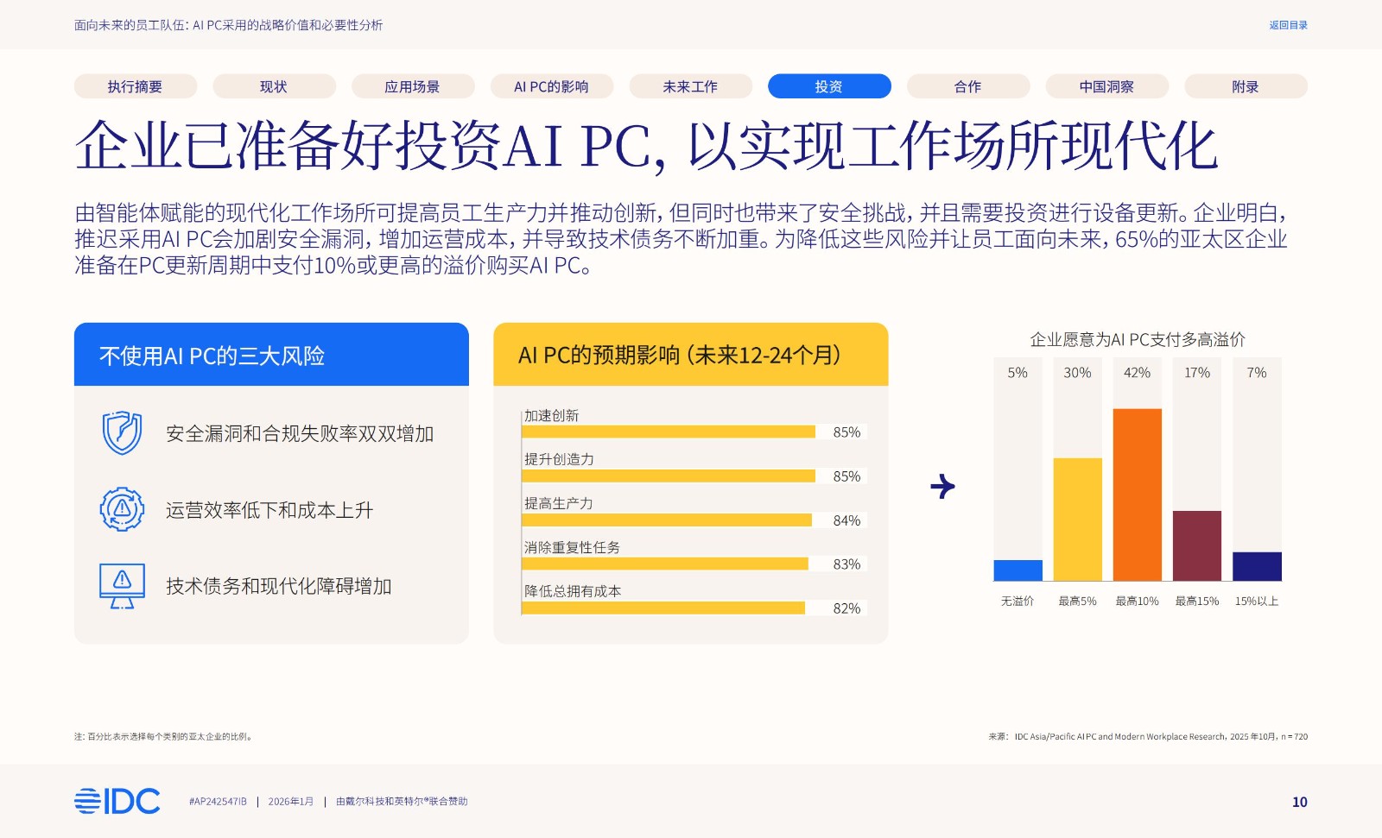Screen dimensions: 1382x838
Task: Select the highlighted 投资 tab
Action: tap(828, 86)
